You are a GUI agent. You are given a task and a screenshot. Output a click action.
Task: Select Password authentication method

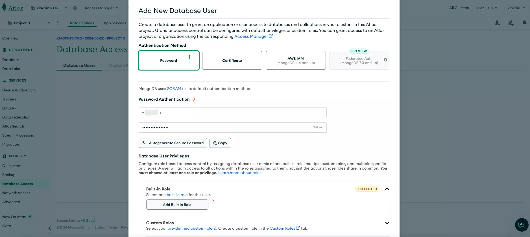pos(169,60)
